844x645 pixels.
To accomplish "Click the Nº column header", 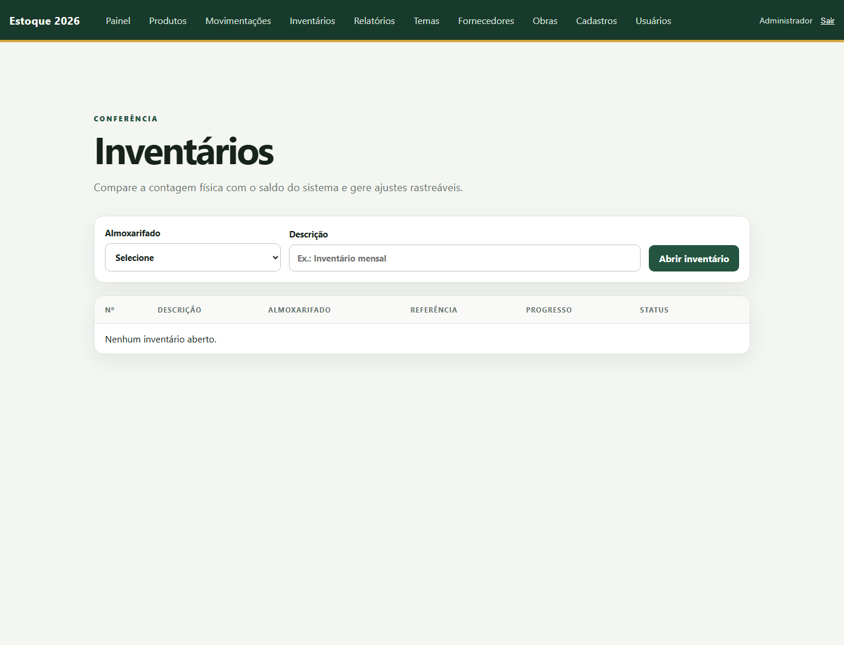I will (110, 310).
